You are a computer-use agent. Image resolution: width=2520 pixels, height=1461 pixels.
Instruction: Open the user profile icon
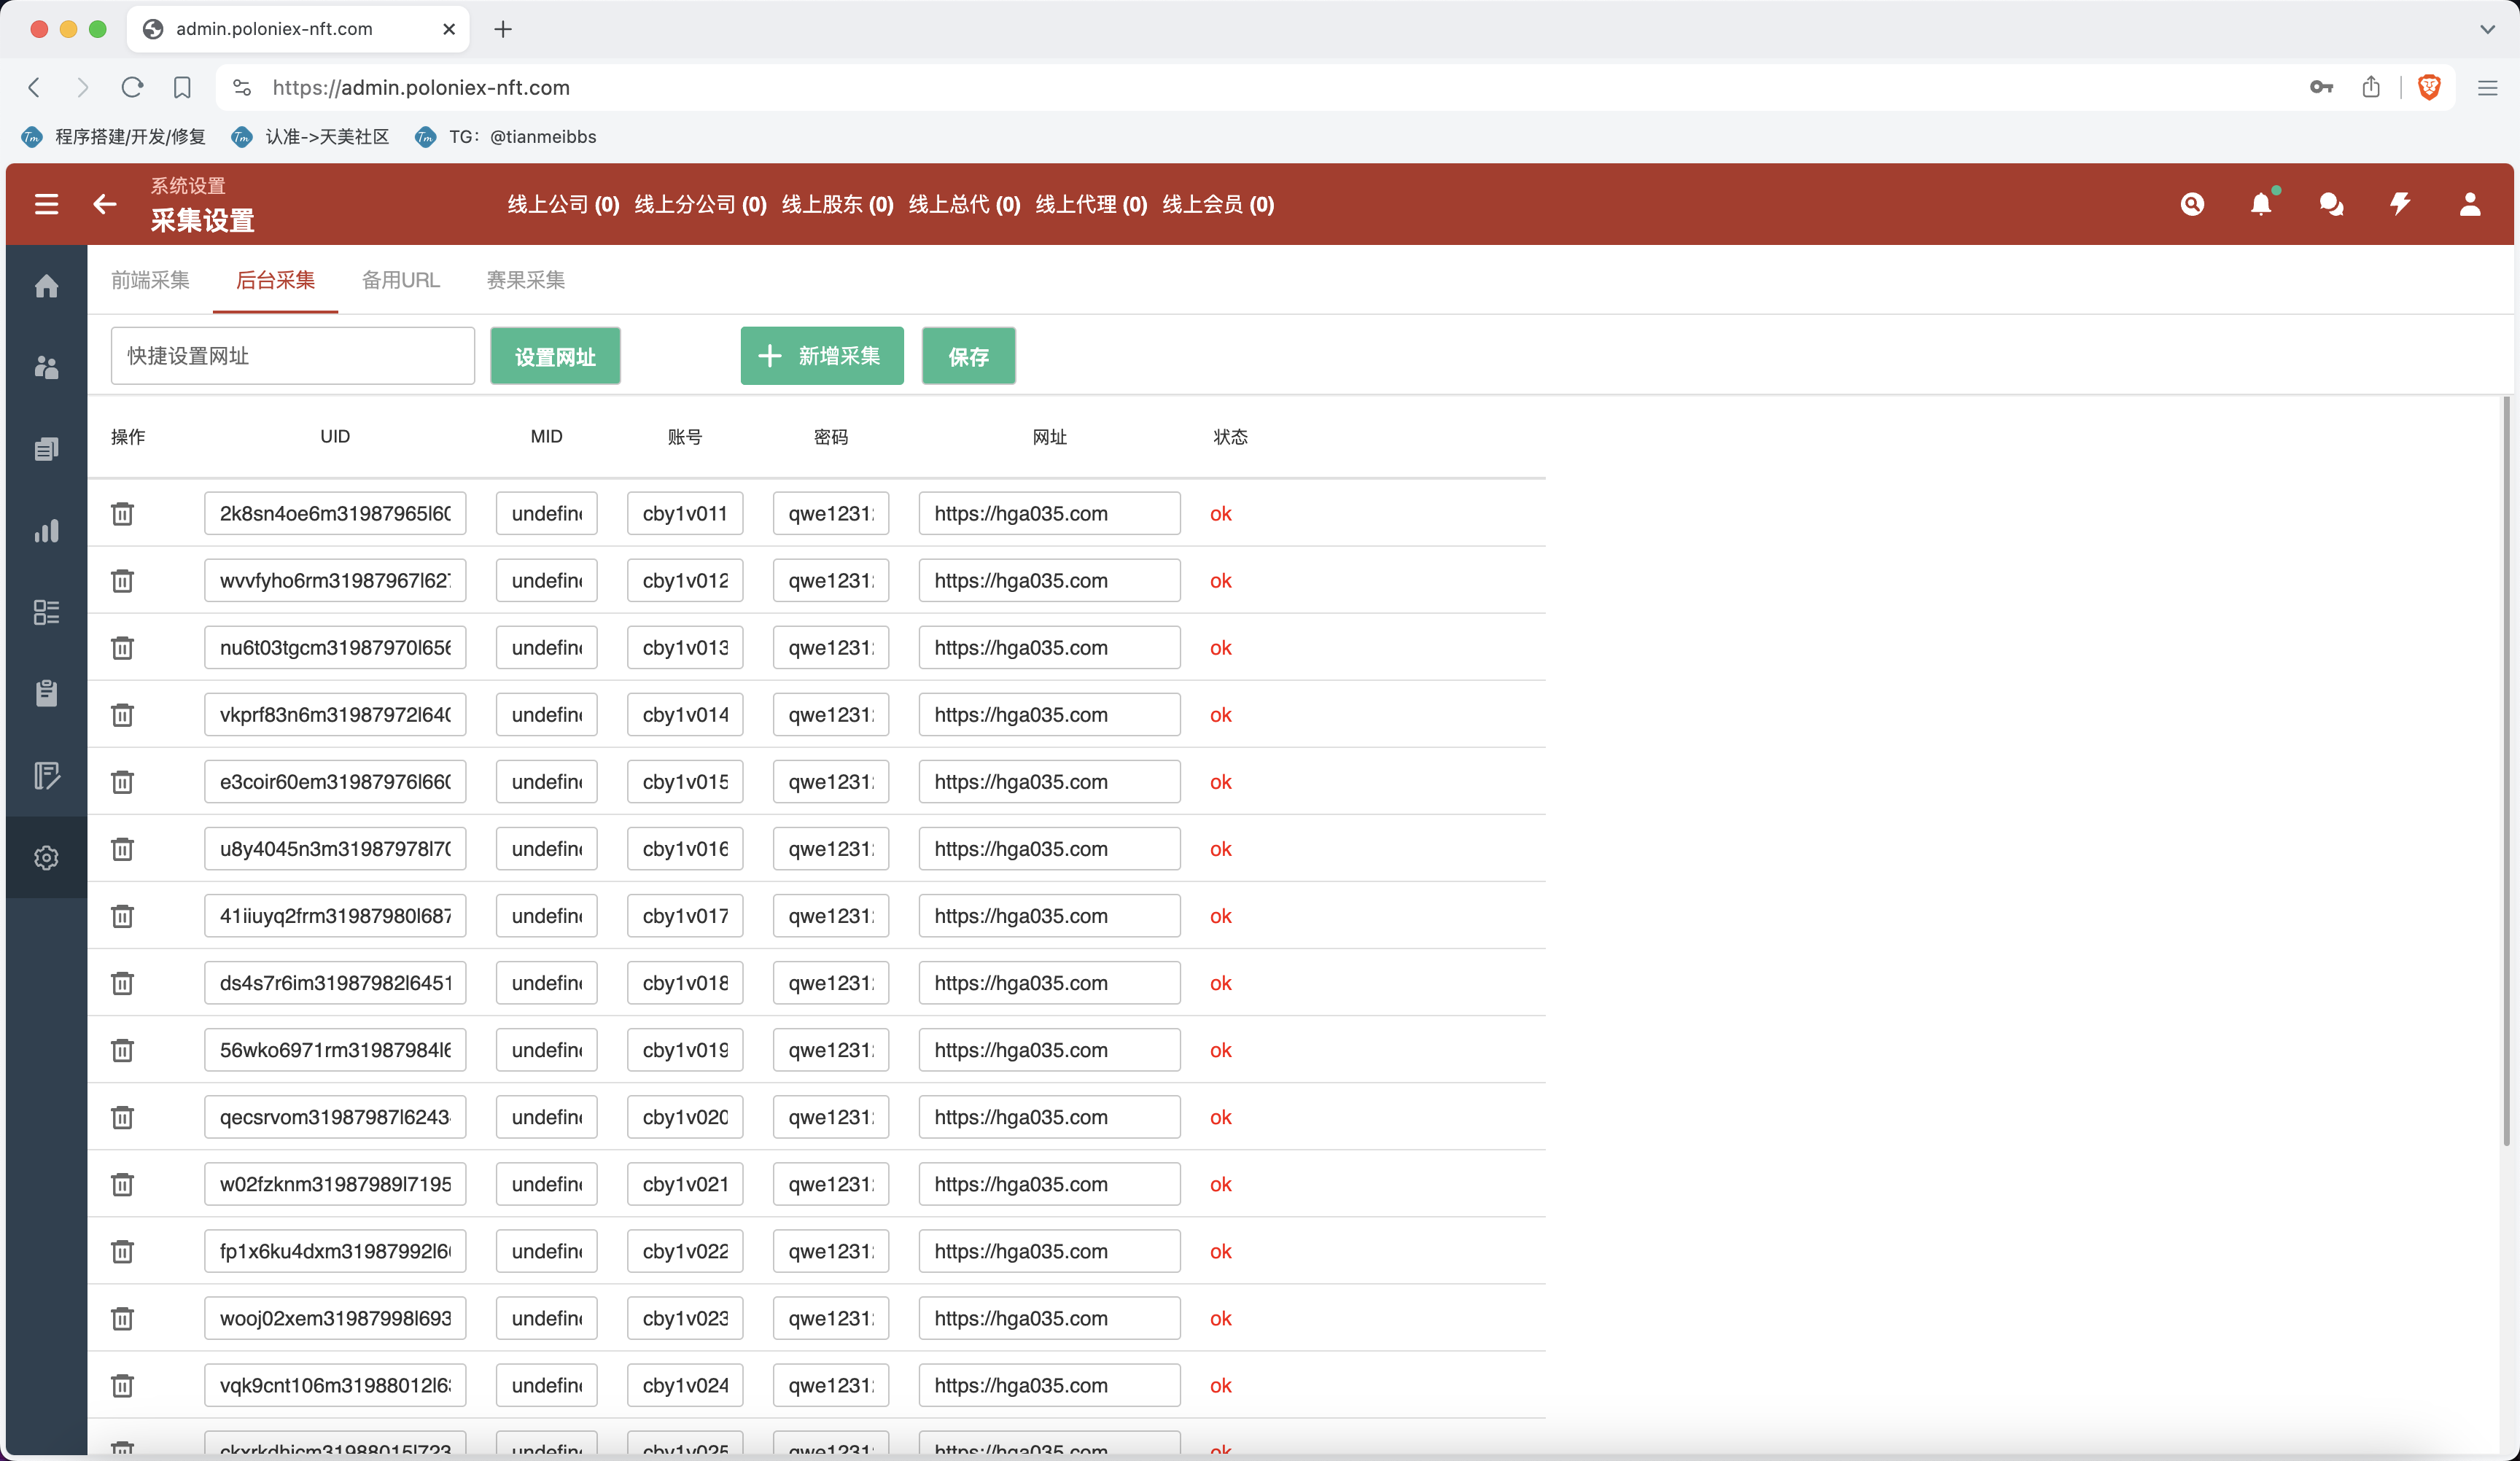click(x=2469, y=204)
